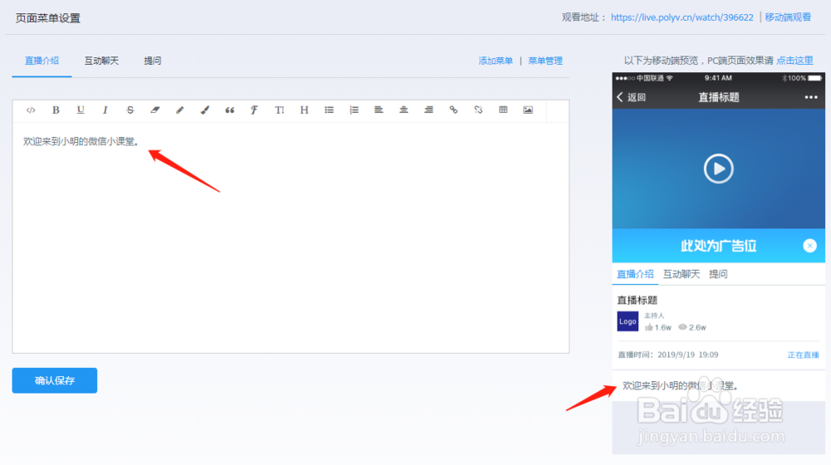The width and height of the screenshot is (831, 465).
Task: Click the eye views 2.6w count
Action: pyautogui.click(x=692, y=327)
